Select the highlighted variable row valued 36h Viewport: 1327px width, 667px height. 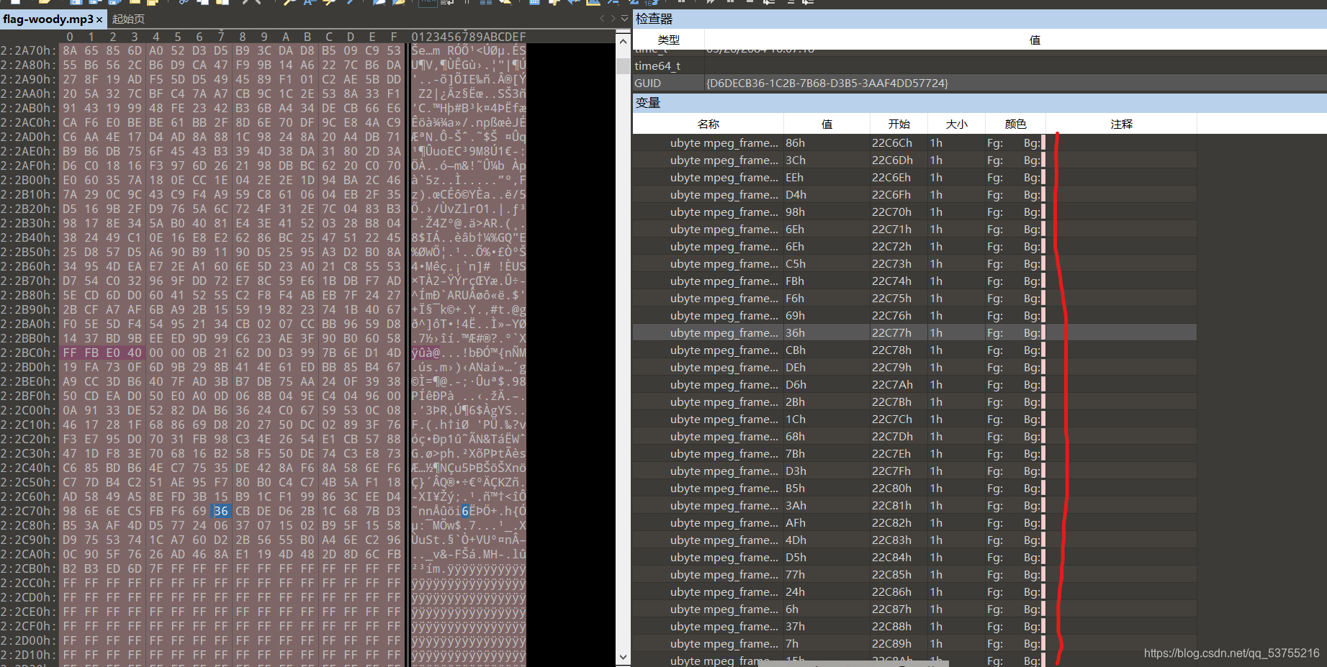914,333
